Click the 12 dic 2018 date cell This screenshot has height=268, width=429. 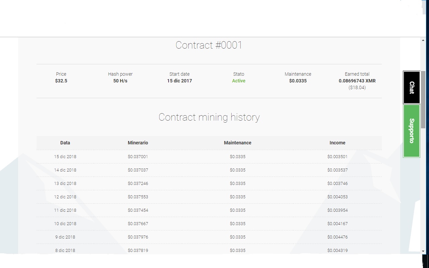65,197
